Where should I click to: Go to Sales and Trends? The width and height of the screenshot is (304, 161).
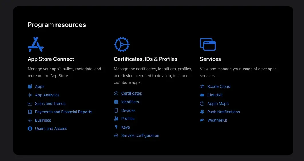(x=50, y=104)
